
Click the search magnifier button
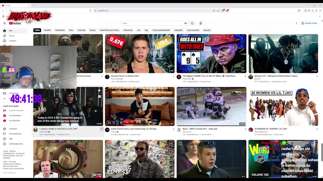tap(192, 23)
